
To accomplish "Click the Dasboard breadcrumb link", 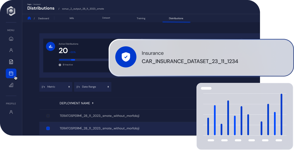I will click(x=43, y=18).
